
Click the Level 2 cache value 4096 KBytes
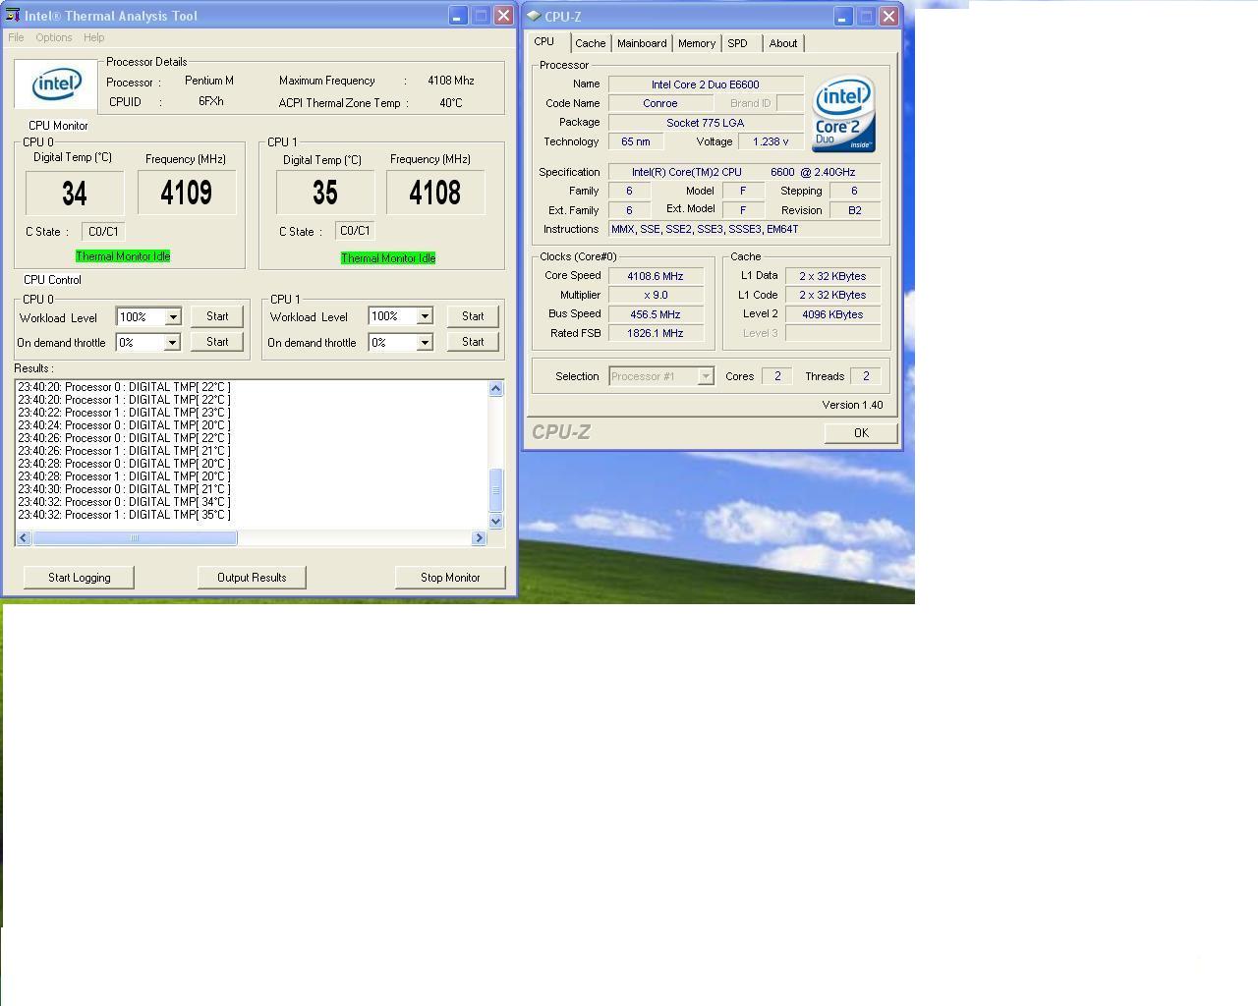click(832, 314)
